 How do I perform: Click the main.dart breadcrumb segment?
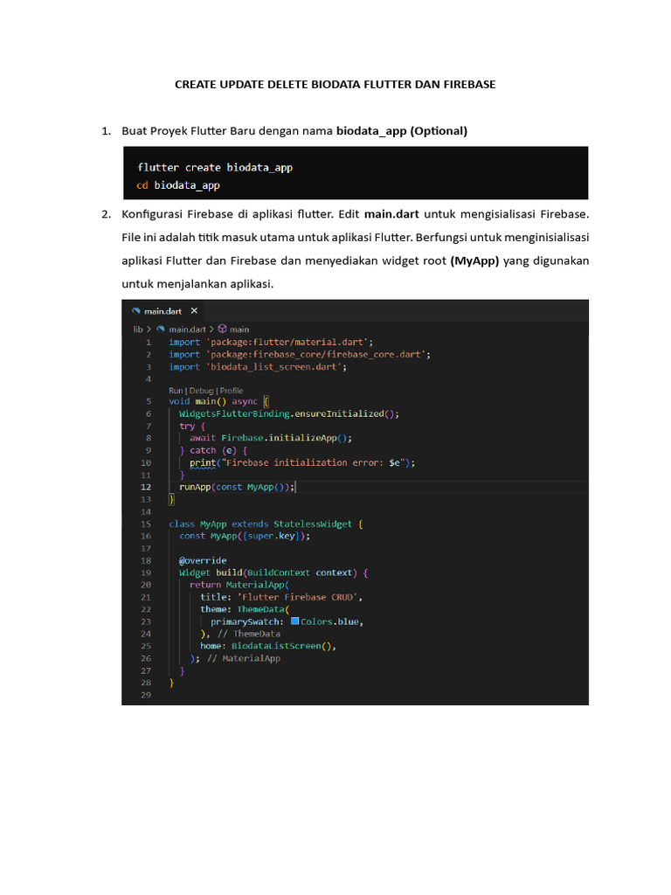187,330
